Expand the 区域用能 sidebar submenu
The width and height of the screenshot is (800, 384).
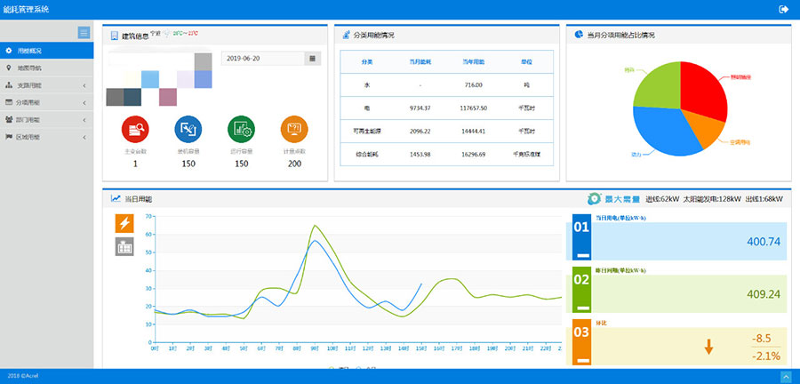(x=46, y=136)
